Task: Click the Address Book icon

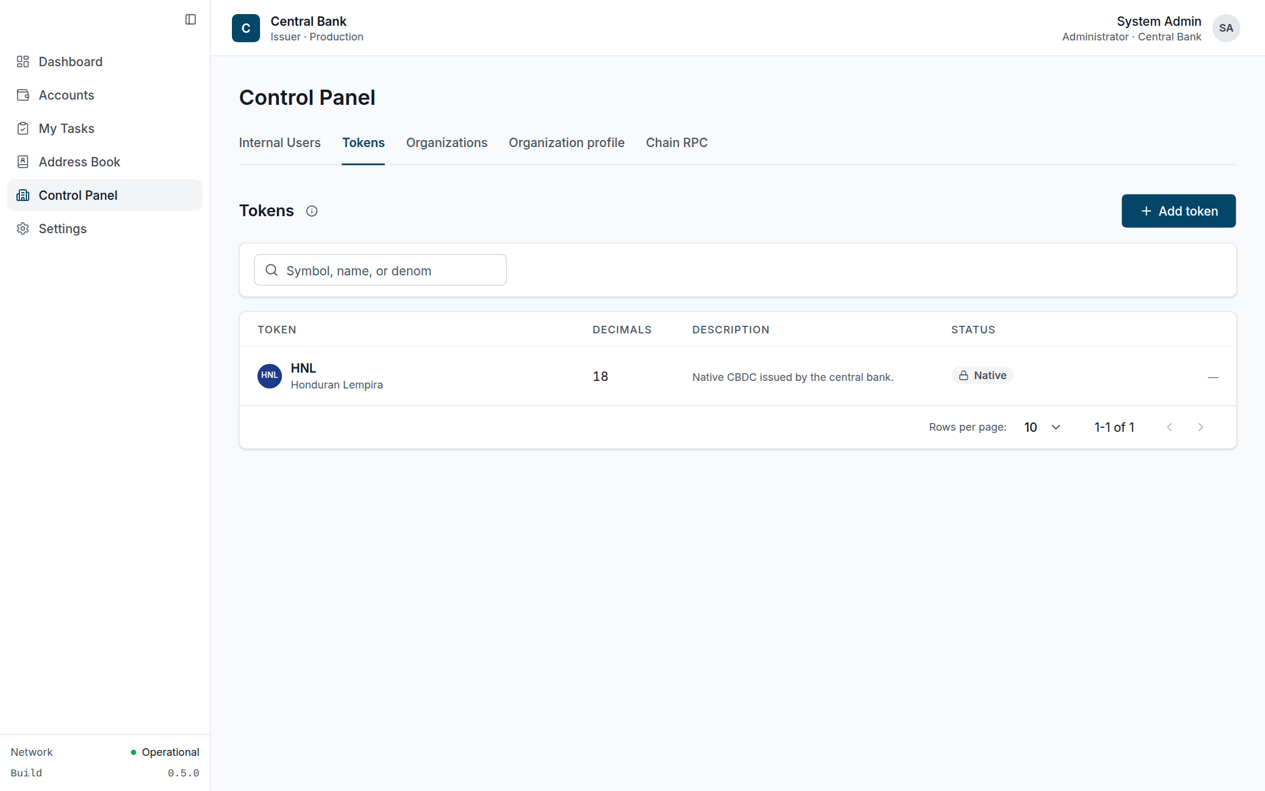Action: click(23, 162)
